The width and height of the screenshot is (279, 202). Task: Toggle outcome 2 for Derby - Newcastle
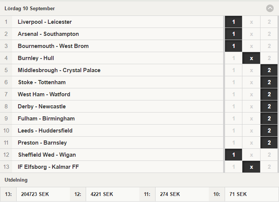269,106
